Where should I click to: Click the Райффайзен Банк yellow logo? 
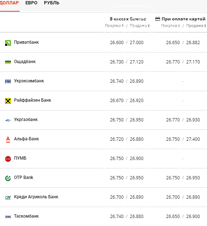pos(8,101)
